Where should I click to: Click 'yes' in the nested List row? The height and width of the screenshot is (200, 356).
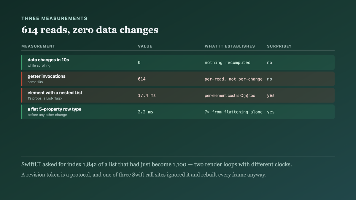click(x=271, y=96)
